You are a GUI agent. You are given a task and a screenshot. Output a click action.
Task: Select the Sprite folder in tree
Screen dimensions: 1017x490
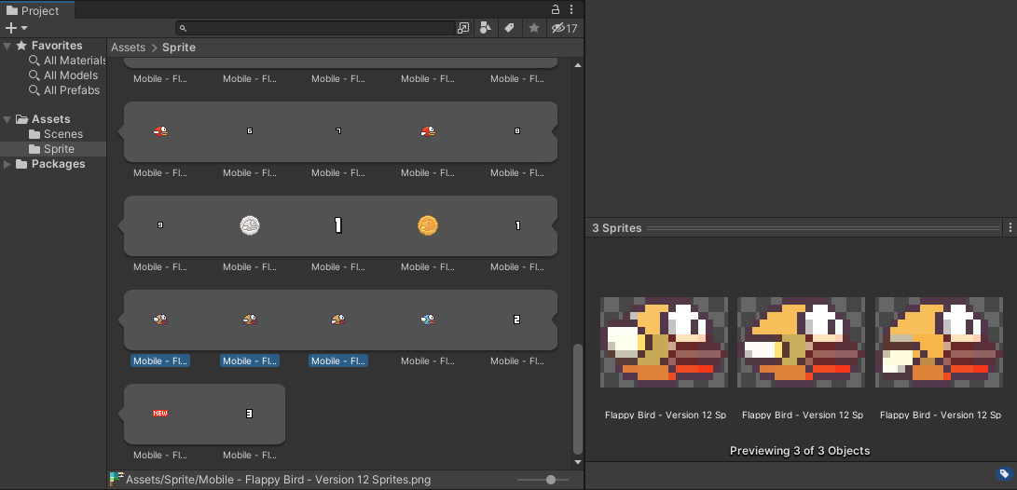(x=53, y=149)
